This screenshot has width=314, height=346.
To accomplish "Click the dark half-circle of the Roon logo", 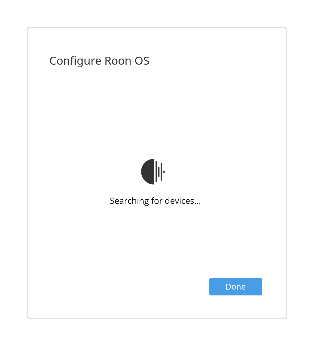I will pos(148,172).
